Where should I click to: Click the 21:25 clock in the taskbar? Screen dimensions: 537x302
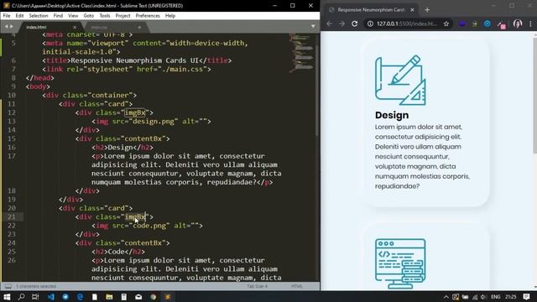[x=511, y=297]
